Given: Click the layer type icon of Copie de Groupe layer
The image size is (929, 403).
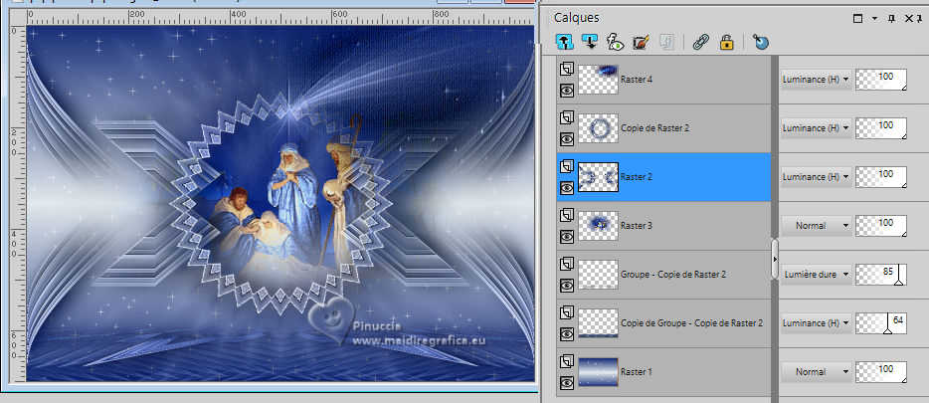Looking at the screenshot, I should click(567, 311).
